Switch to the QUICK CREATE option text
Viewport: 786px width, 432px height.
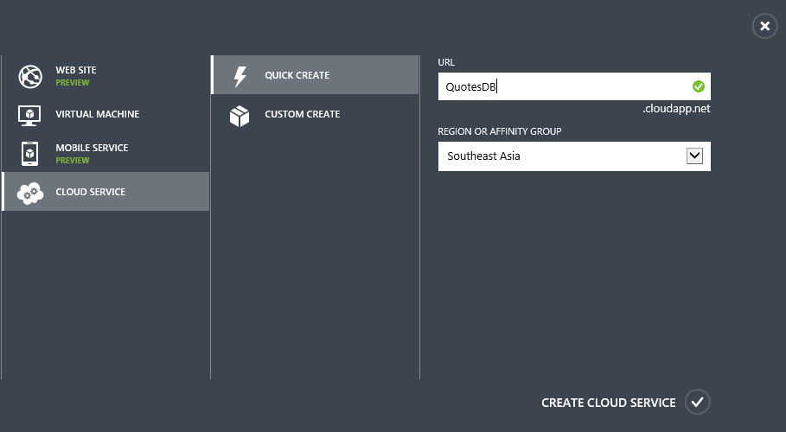pos(297,75)
